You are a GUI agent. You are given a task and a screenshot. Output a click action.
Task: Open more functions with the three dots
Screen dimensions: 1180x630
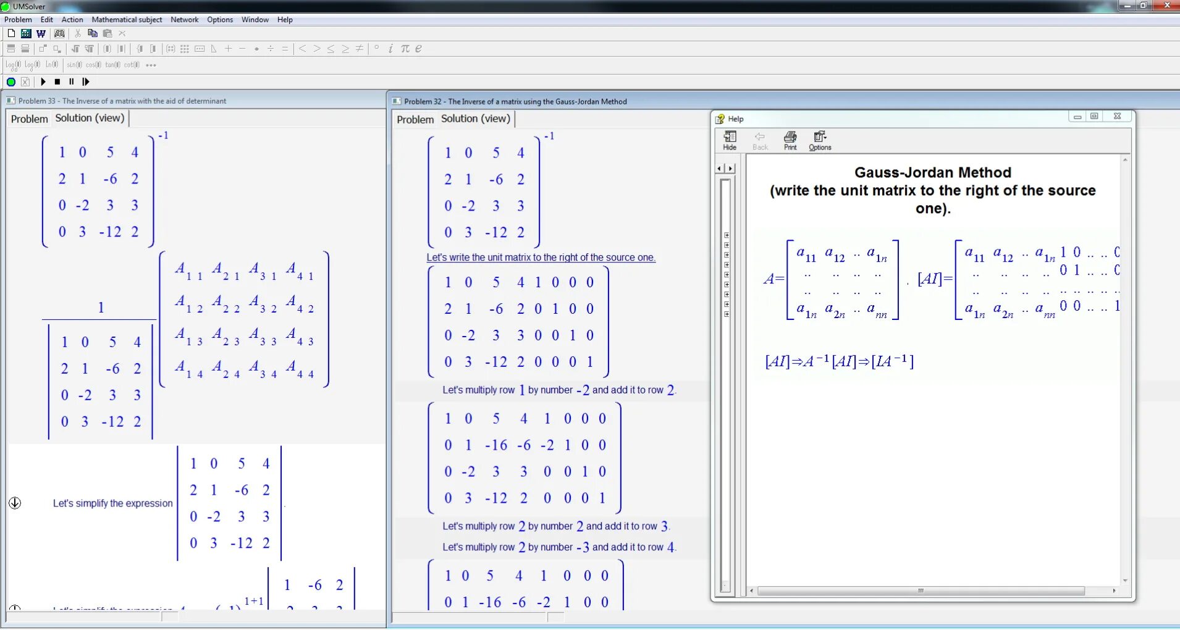(151, 65)
